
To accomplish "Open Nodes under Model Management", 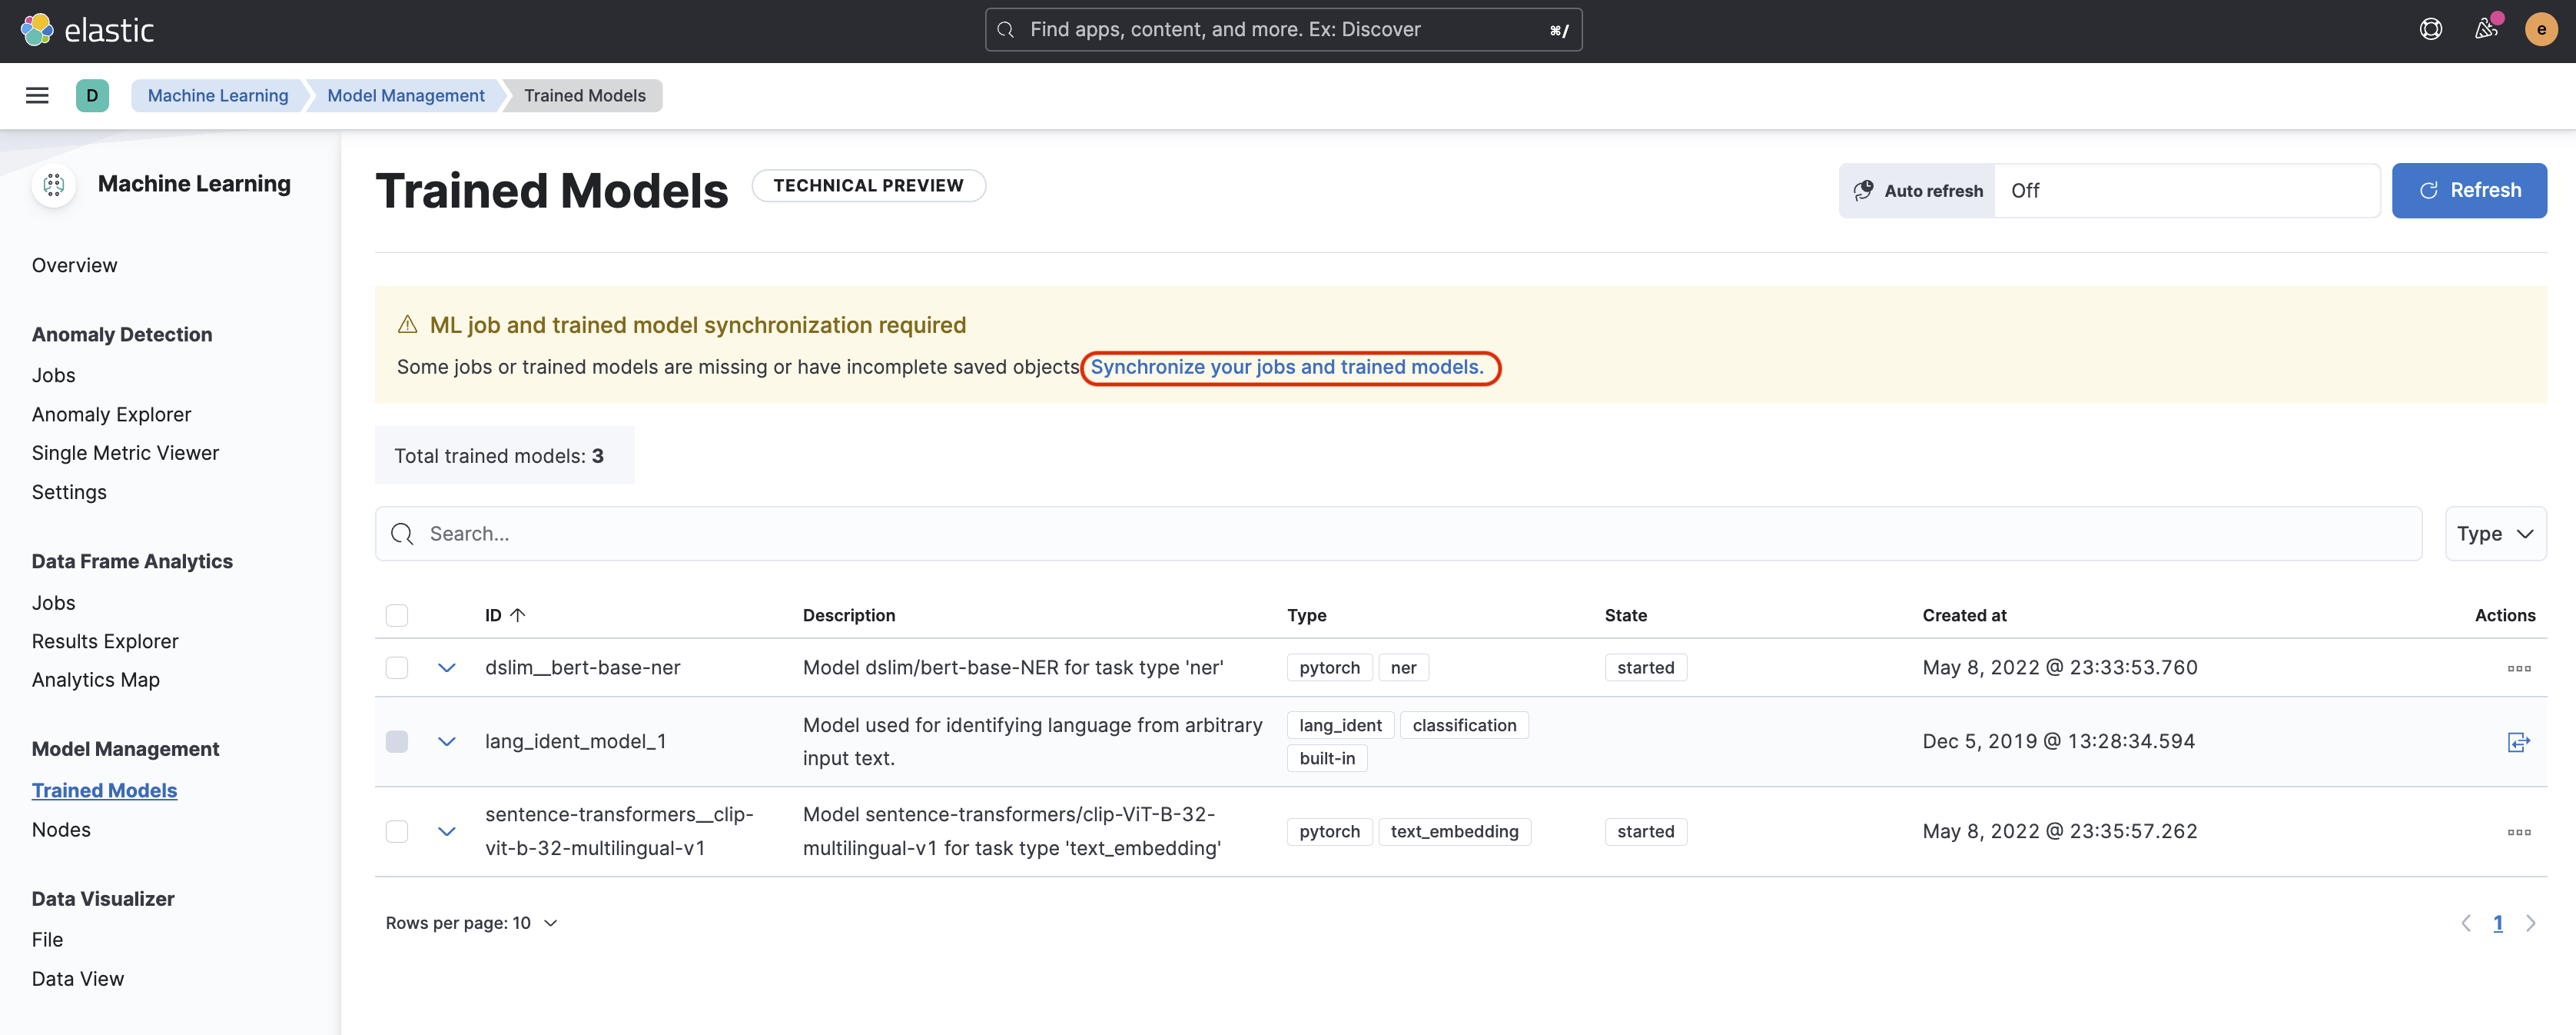I will [x=61, y=830].
